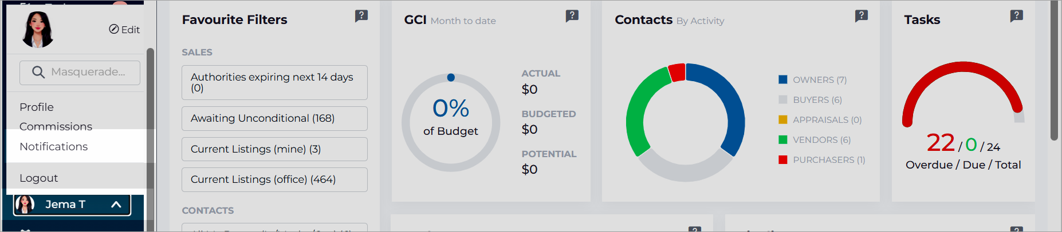The image size is (1062, 232).
Task: Open help for Favourite Filters widget
Action: 361,15
